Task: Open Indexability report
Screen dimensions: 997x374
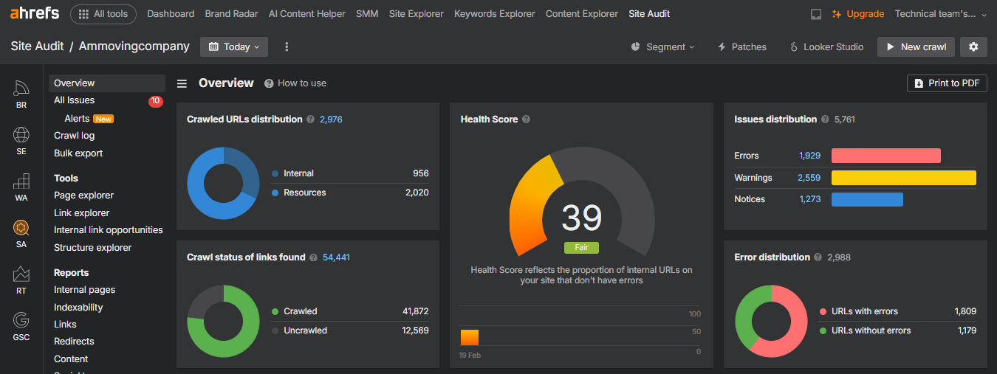Action: click(x=78, y=308)
